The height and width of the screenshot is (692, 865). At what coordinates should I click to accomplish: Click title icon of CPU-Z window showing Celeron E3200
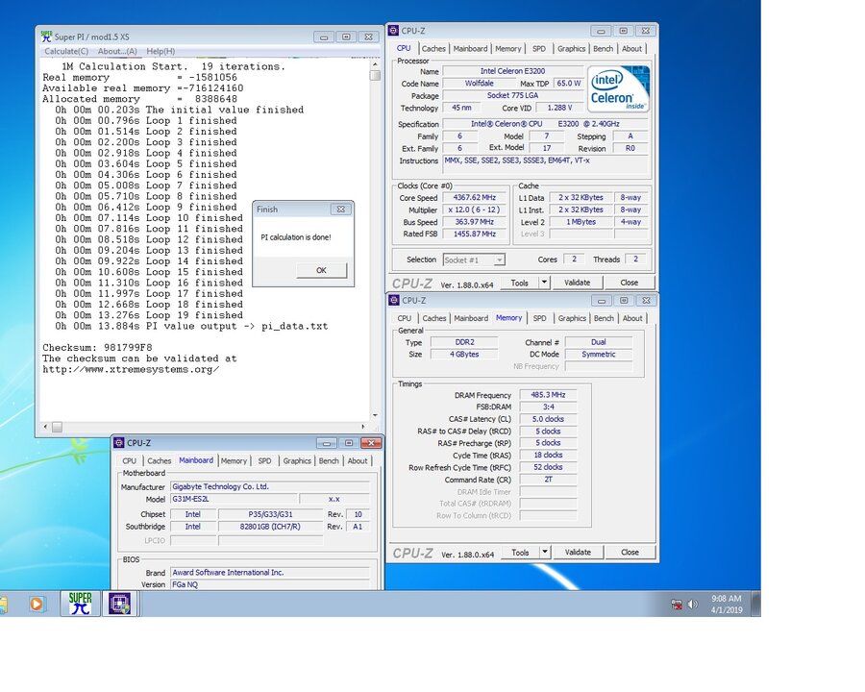coord(393,31)
